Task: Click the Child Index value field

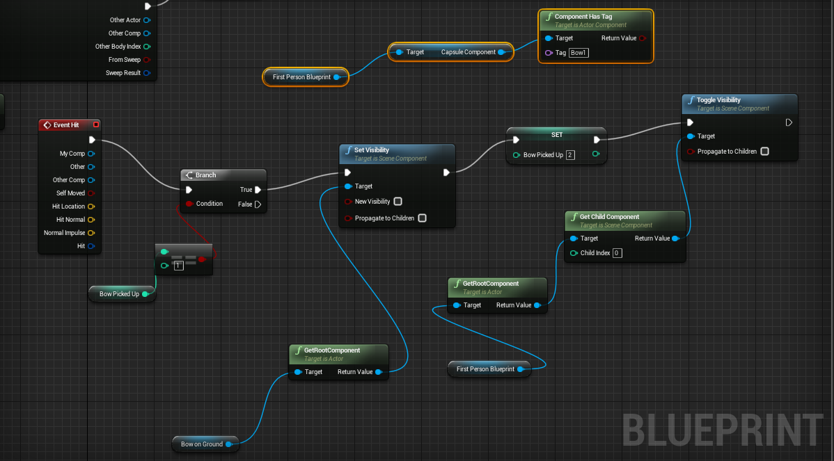Action: coord(616,253)
